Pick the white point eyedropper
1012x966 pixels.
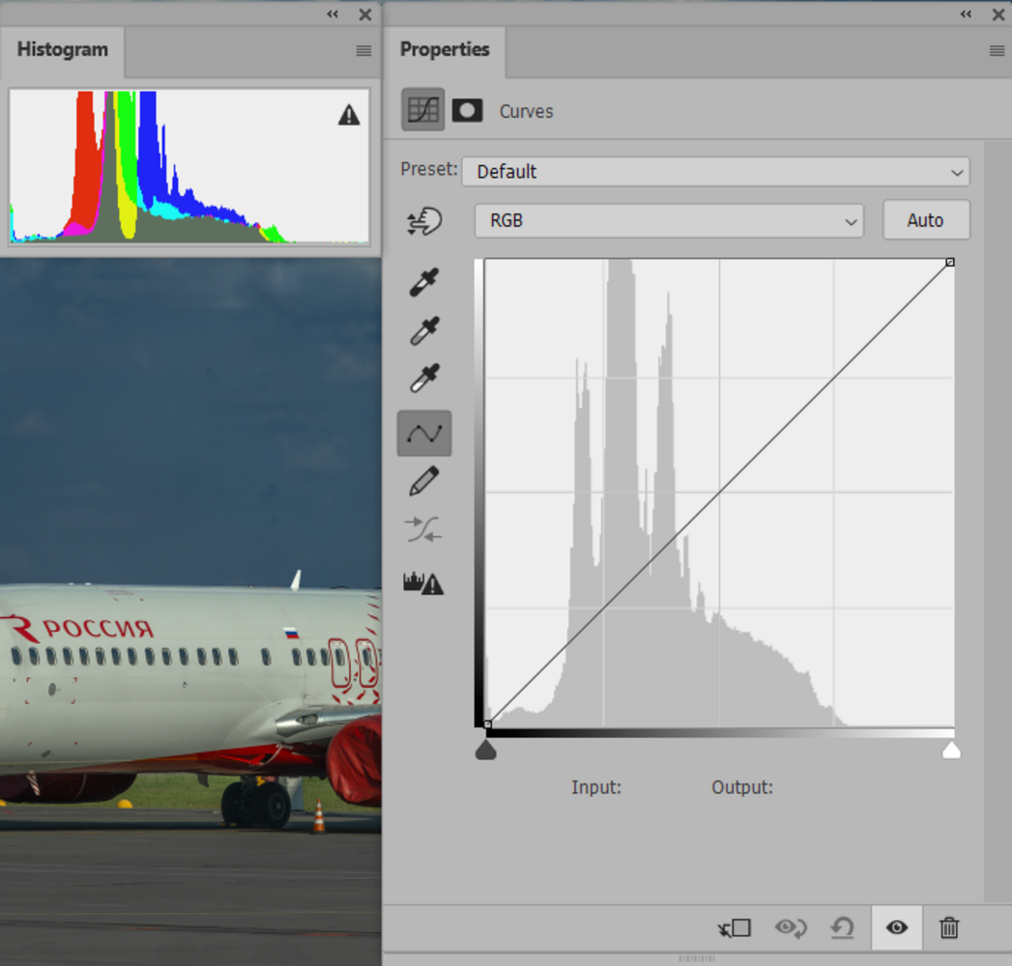[424, 379]
